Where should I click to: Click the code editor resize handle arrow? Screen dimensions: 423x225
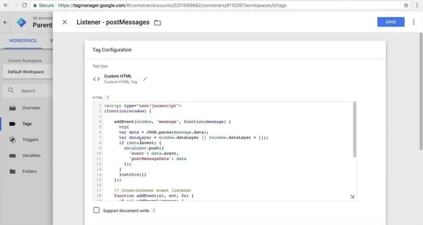click(352, 196)
